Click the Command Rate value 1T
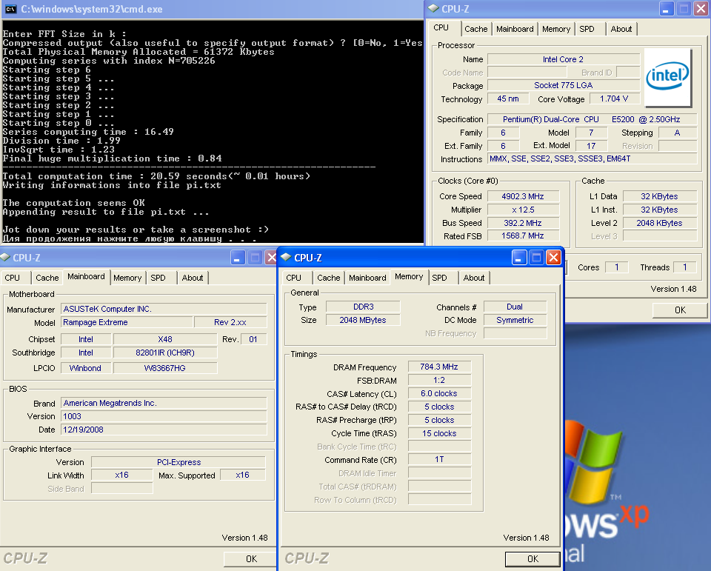Screen dimensions: 711x571 pyautogui.click(x=439, y=460)
